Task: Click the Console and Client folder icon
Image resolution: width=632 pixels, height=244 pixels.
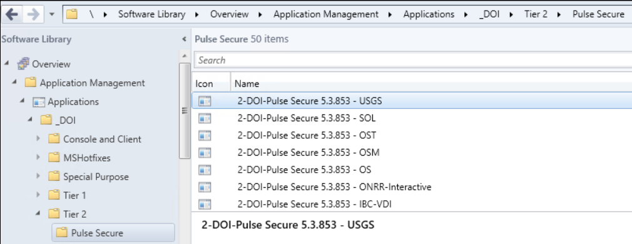Action: click(x=54, y=139)
